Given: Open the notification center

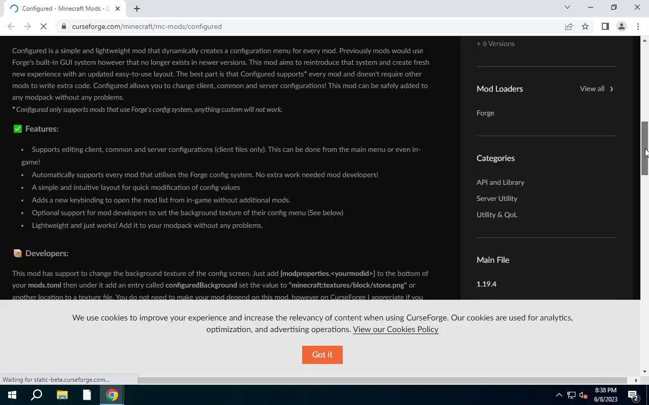Looking at the screenshot, I should point(633,395).
